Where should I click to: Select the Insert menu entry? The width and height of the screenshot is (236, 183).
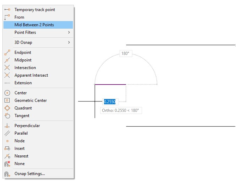coord(38,148)
